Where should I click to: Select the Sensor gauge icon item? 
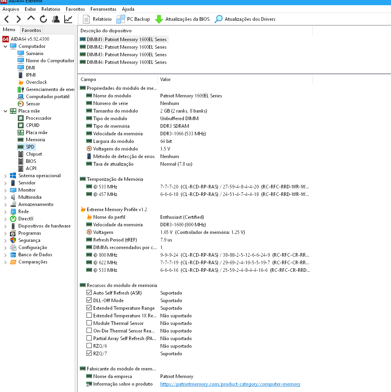(21, 104)
